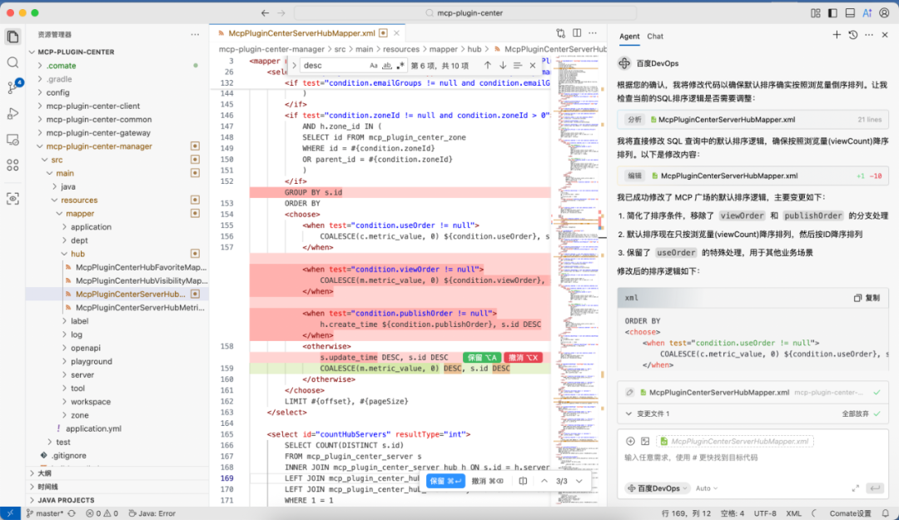Click the navigate forward arrow in title bar
The width and height of the screenshot is (899, 520).
281,12
